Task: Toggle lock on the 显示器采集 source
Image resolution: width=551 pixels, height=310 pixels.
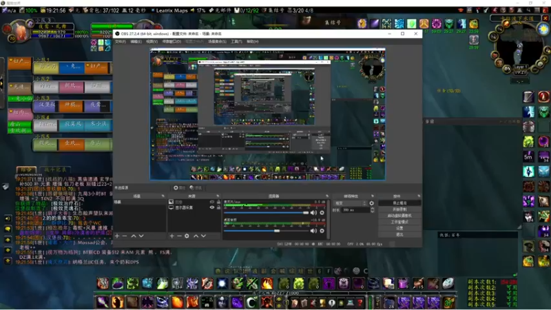Action: click(x=218, y=207)
